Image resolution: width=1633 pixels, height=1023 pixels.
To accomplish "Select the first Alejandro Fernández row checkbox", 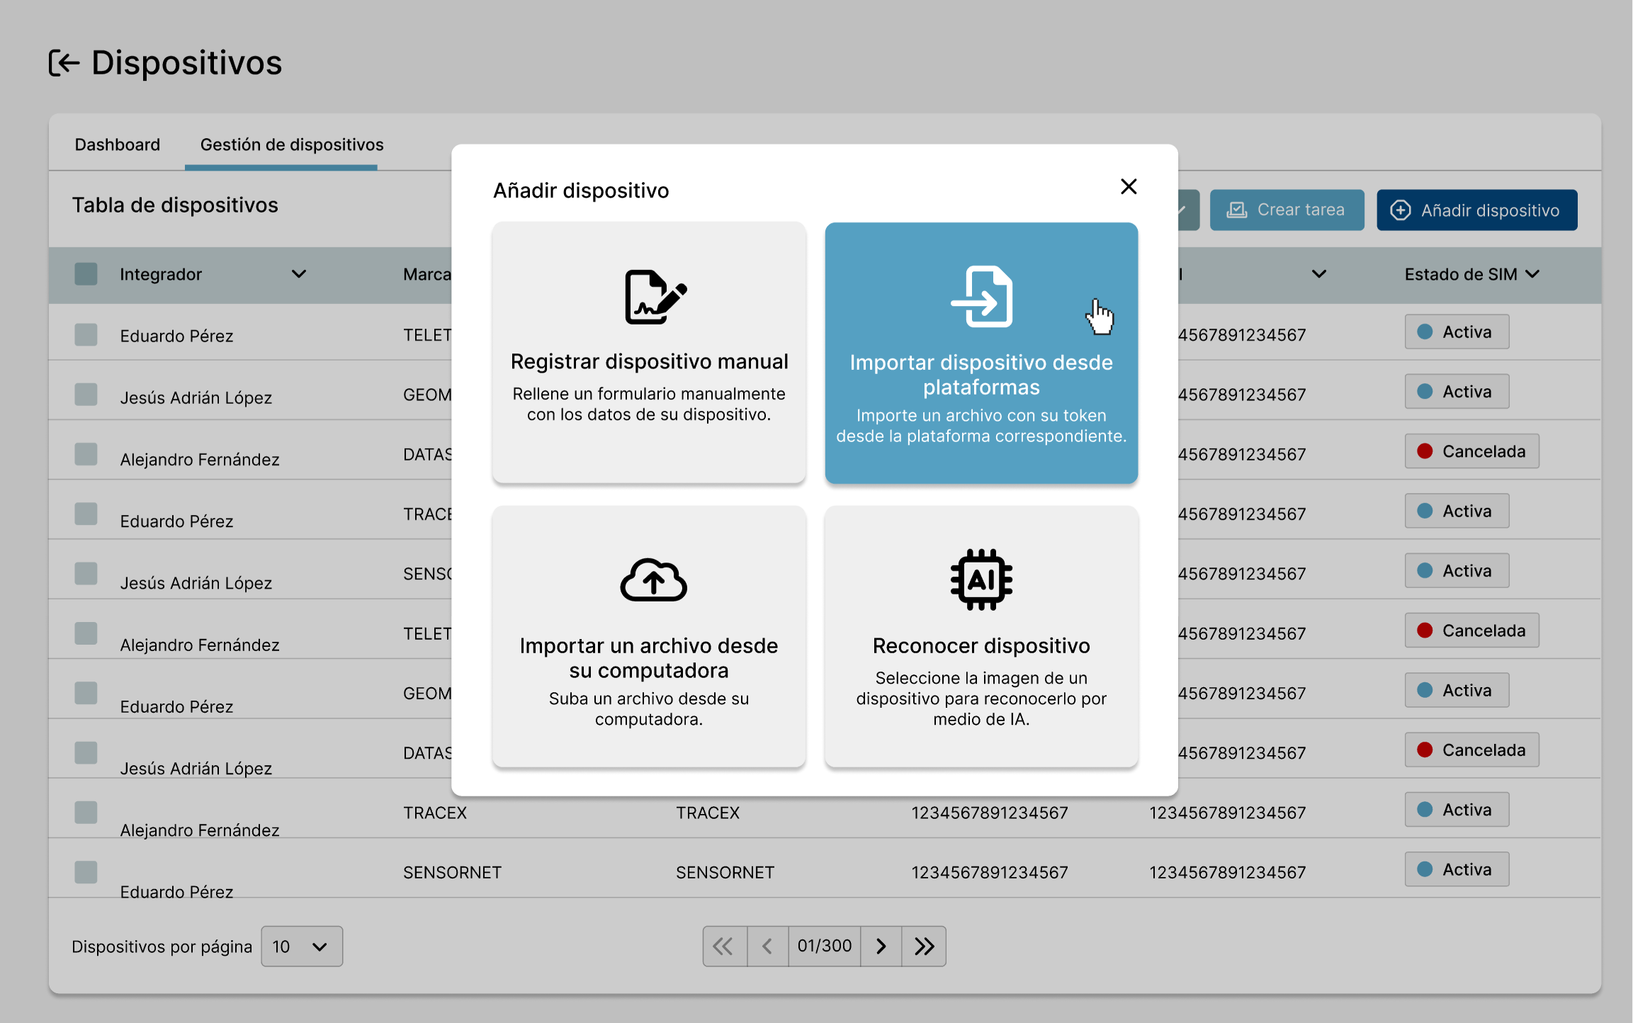I will click(86, 453).
